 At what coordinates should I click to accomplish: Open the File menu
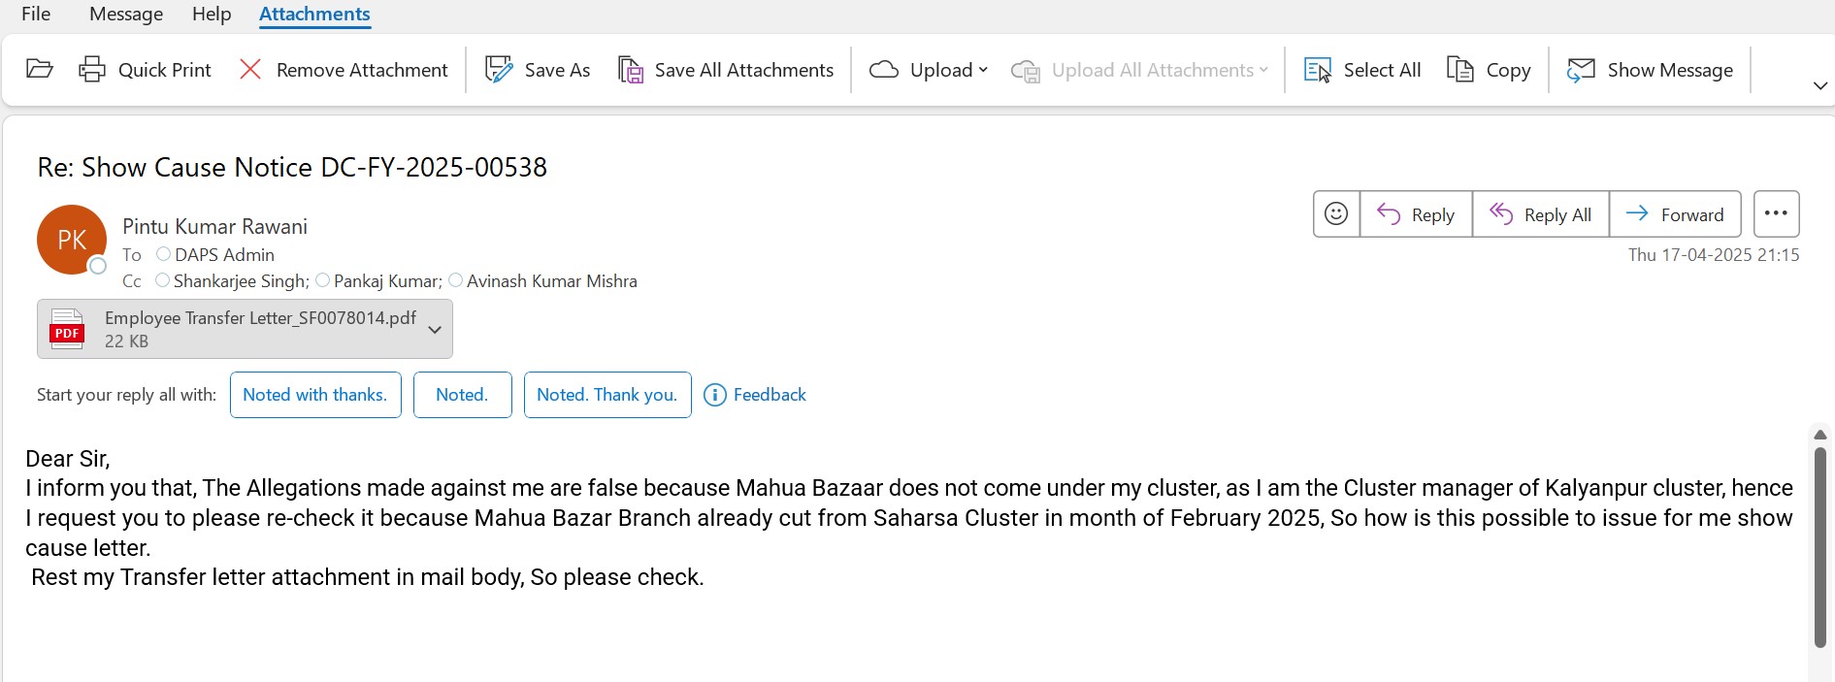click(x=36, y=14)
